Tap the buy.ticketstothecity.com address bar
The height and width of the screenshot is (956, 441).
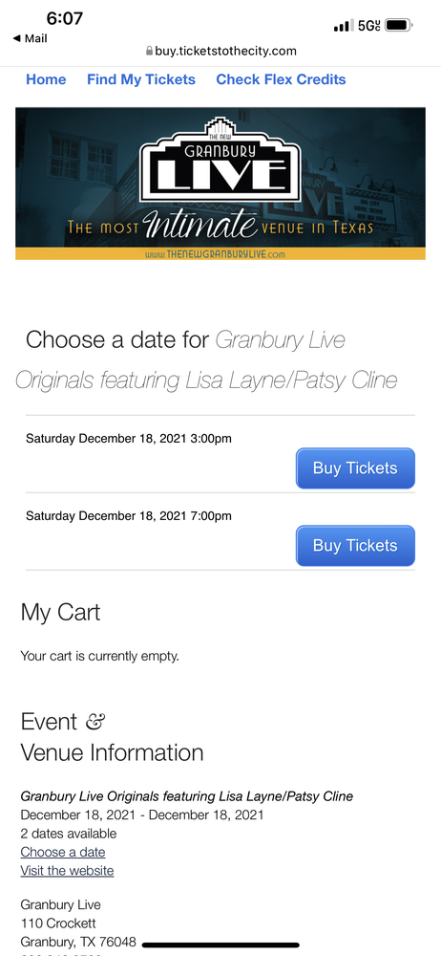click(x=220, y=52)
